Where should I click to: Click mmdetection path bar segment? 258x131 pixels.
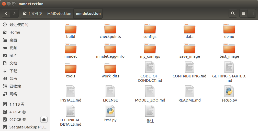(x=88, y=14)
